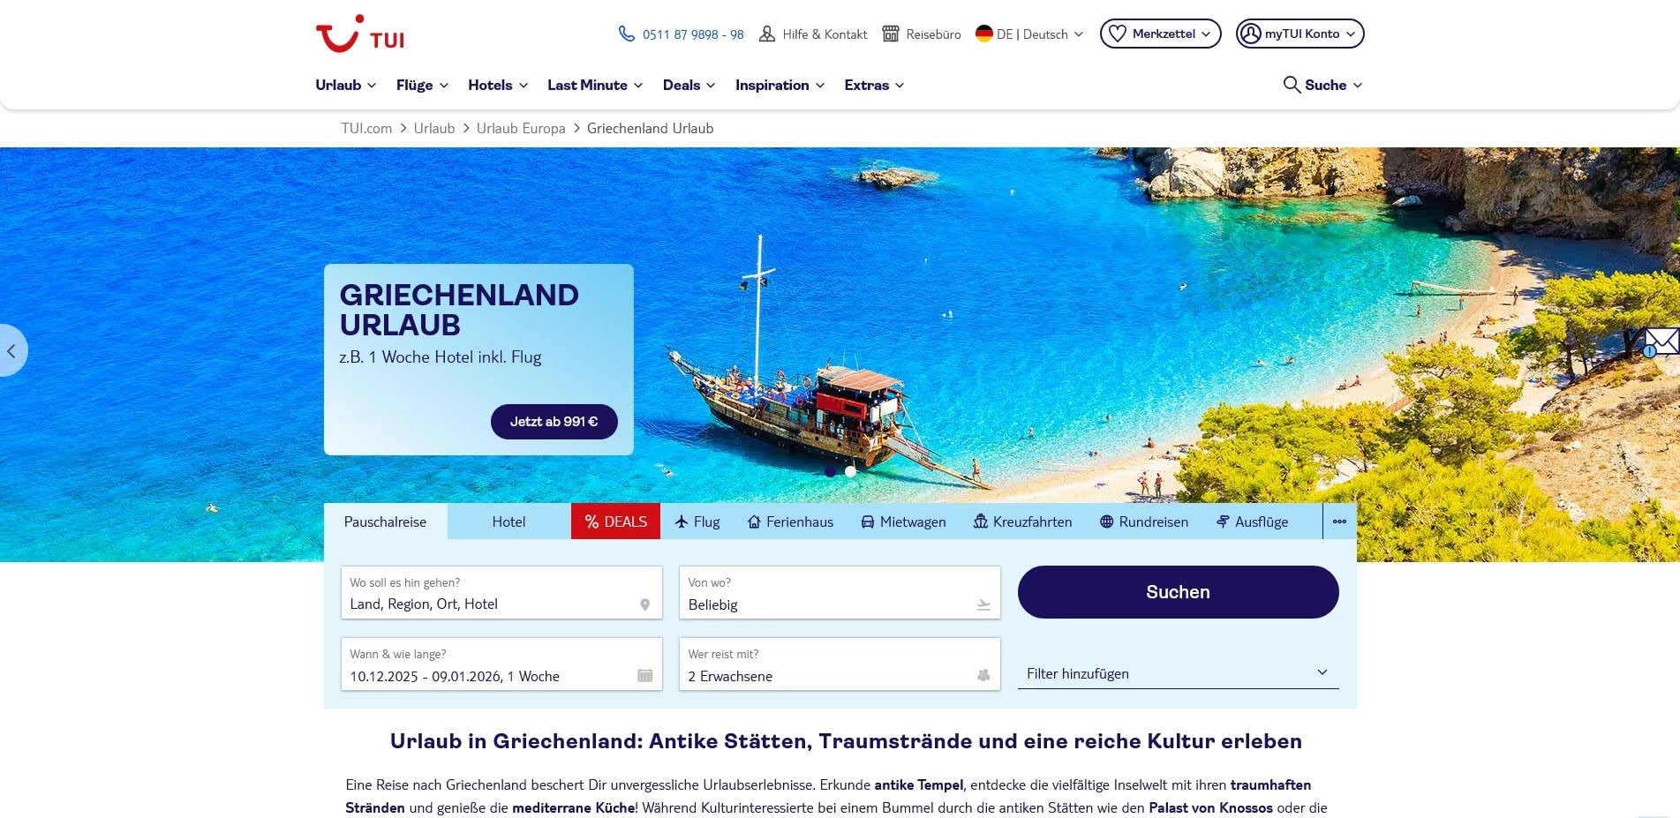This screenshot has width=1680, height=818.
Task: Open the three-dot overflow menu of booking tabs
Action: 1338,521
